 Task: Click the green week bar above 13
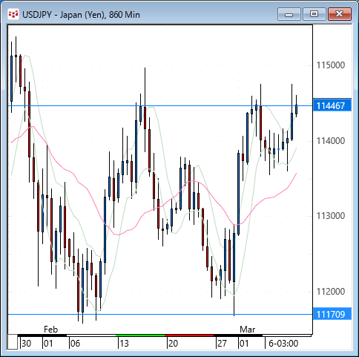coord(140,335)
